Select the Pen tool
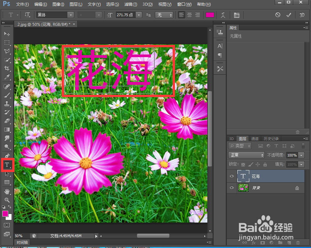The height and width of the screenshot is (248, 311). (x=7, y=156)
